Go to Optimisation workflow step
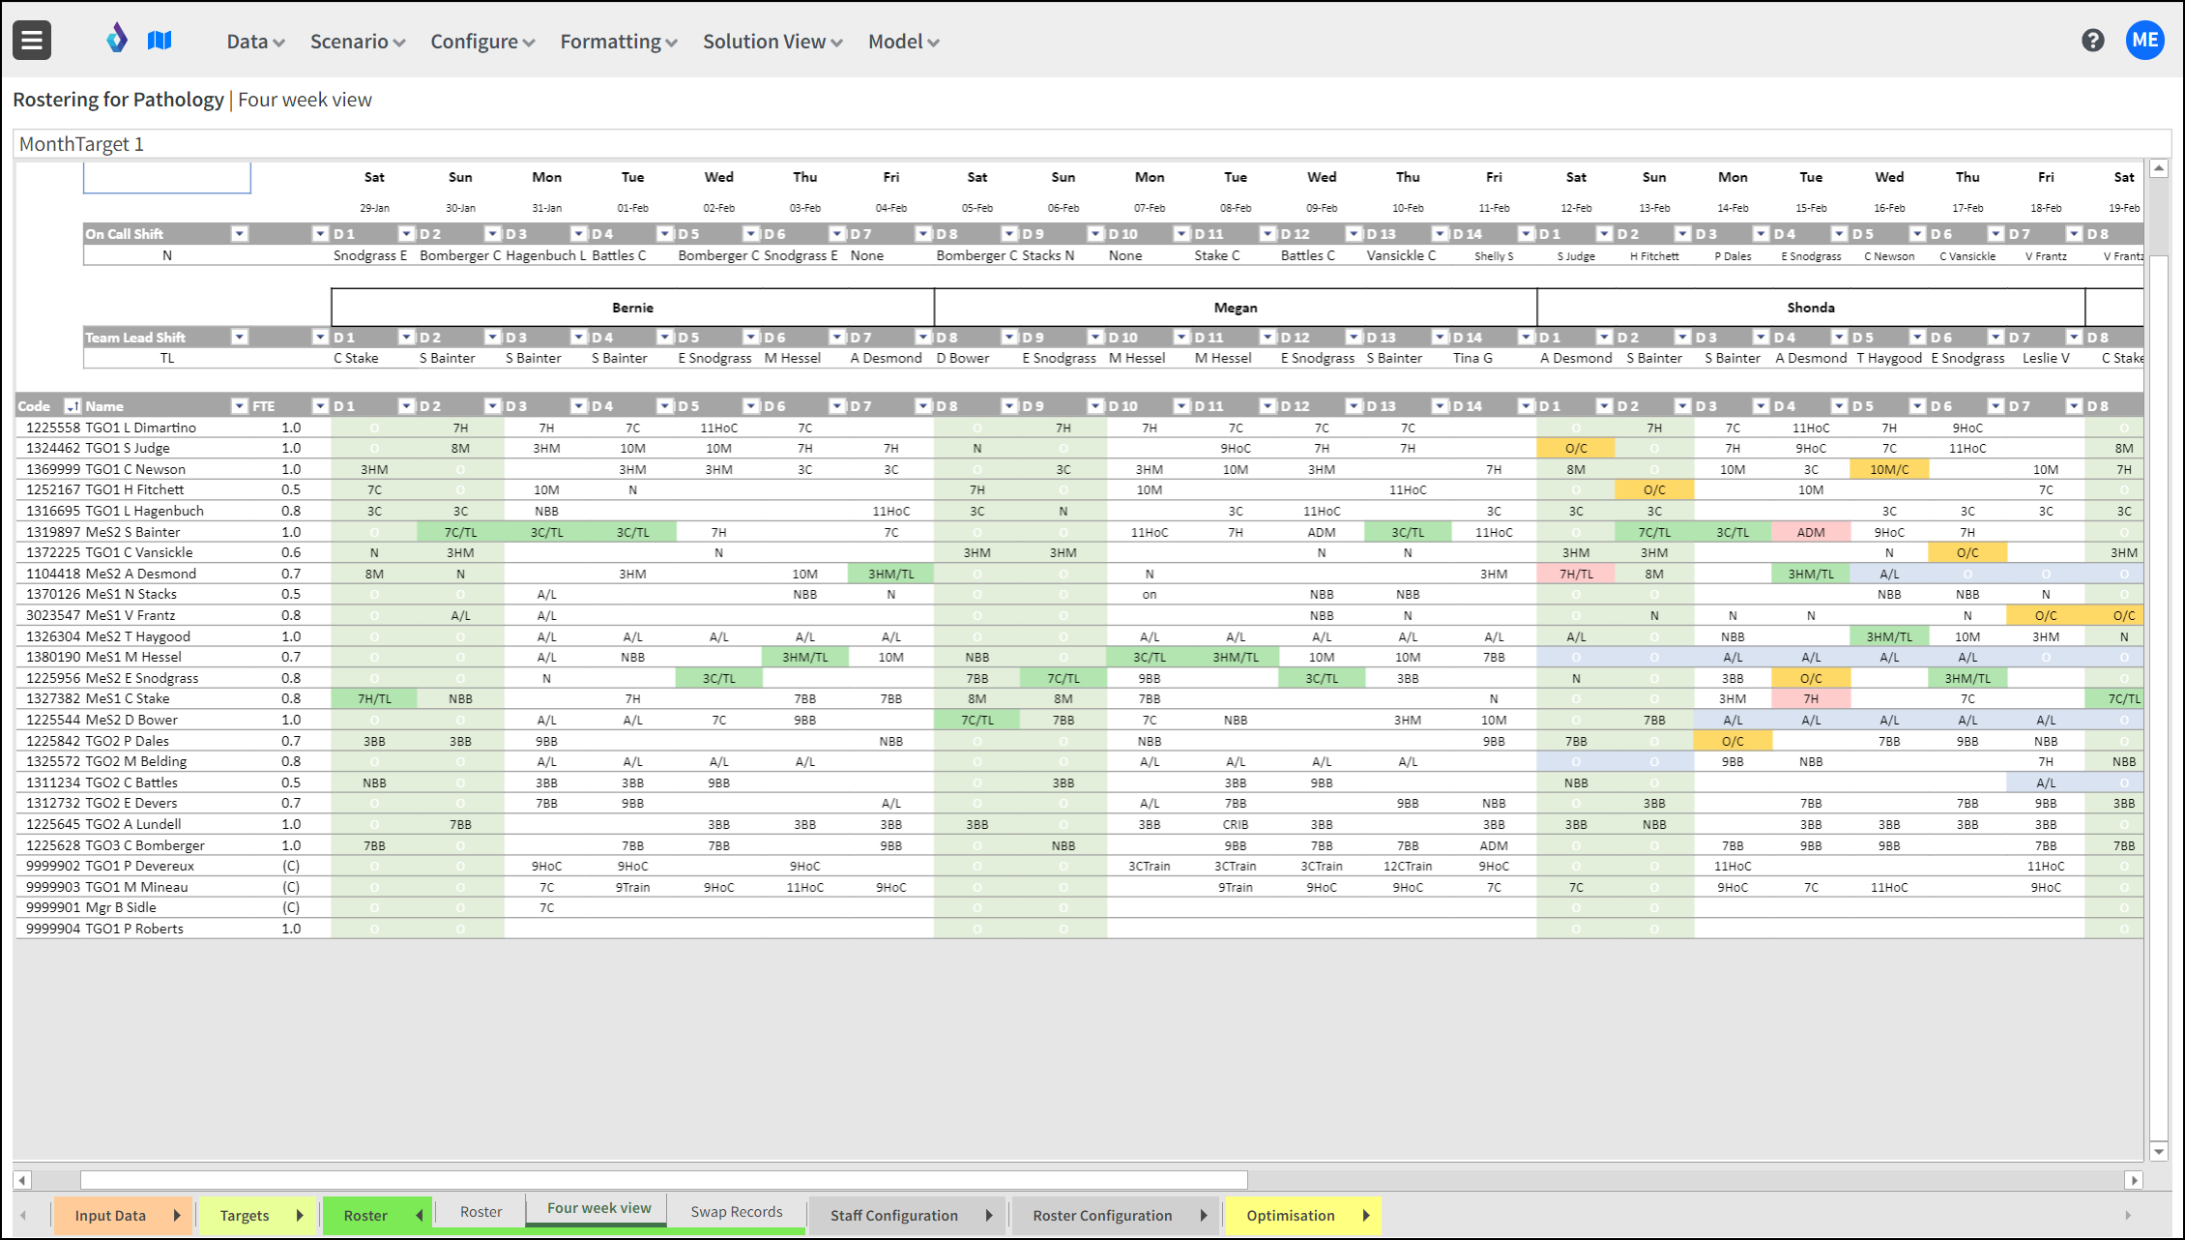 click(1291, 1216)
